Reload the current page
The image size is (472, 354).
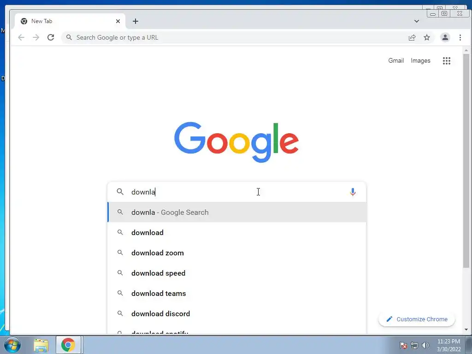pos(51,37)
